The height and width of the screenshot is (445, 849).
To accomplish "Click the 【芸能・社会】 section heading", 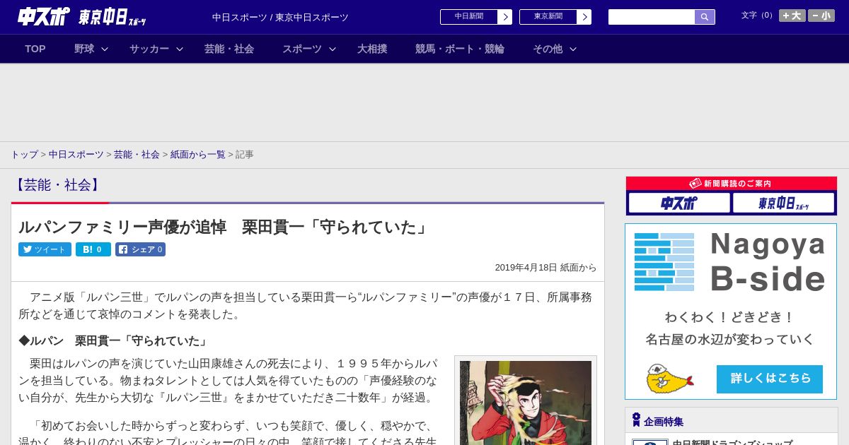I will tap(57, 185).
